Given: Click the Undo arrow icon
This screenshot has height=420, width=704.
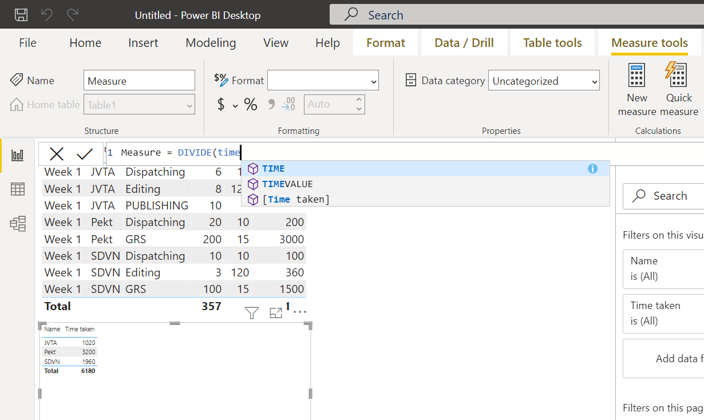Looking at the screenshot, I should (x=46, y=15).
